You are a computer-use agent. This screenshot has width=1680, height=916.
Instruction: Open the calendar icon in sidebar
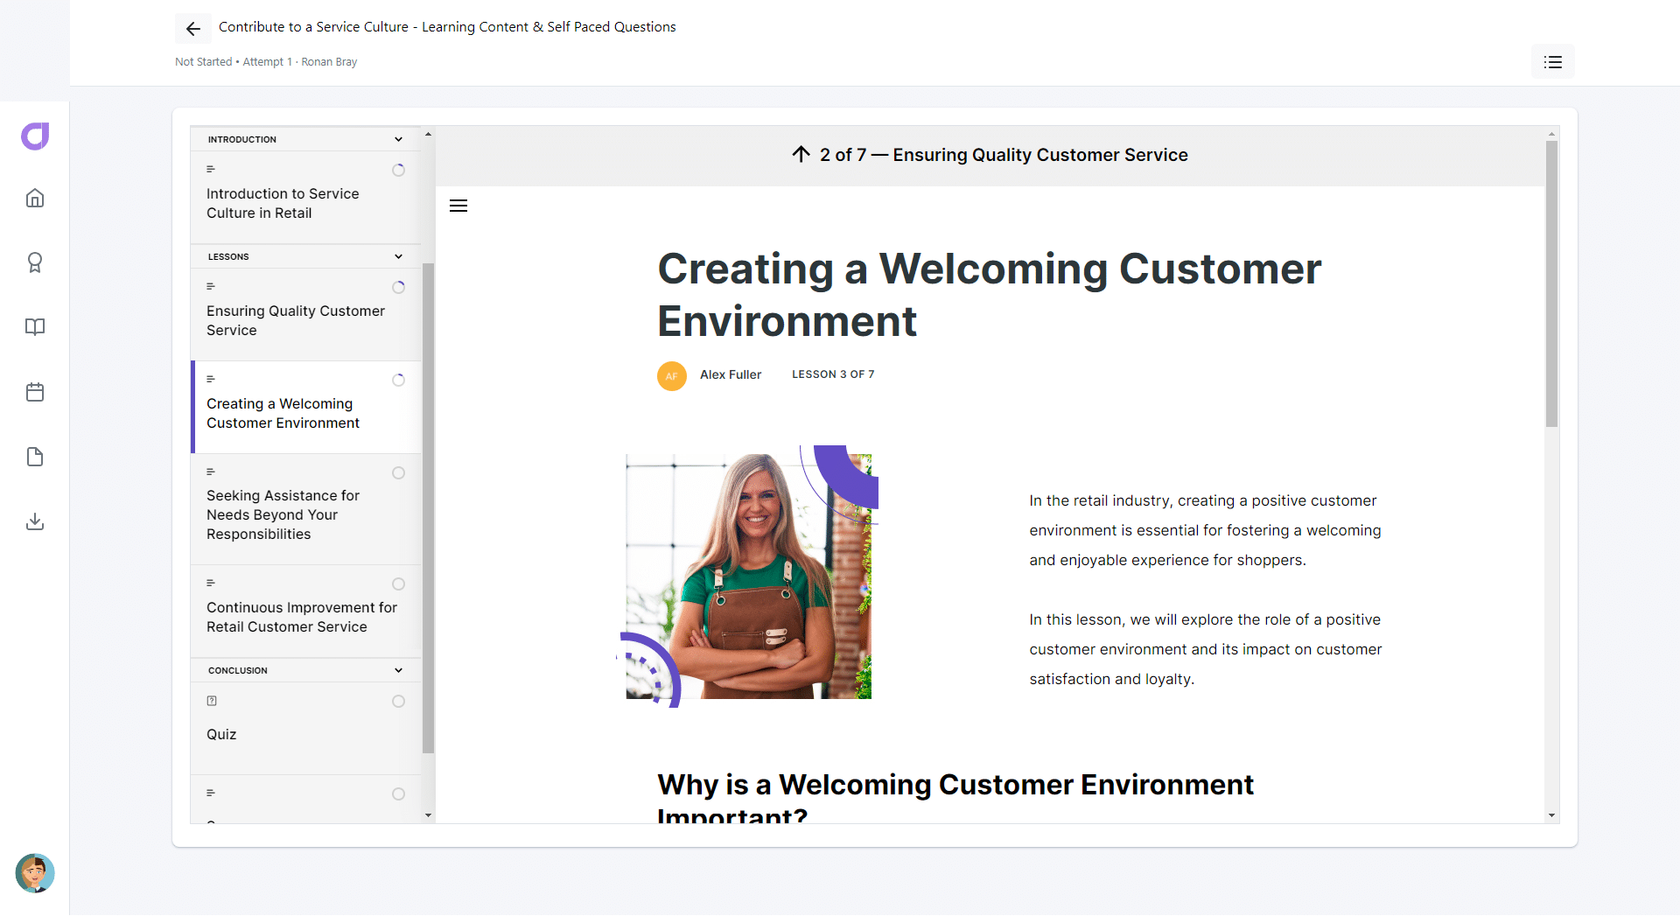pyautogui.click(x=35, y=392)
